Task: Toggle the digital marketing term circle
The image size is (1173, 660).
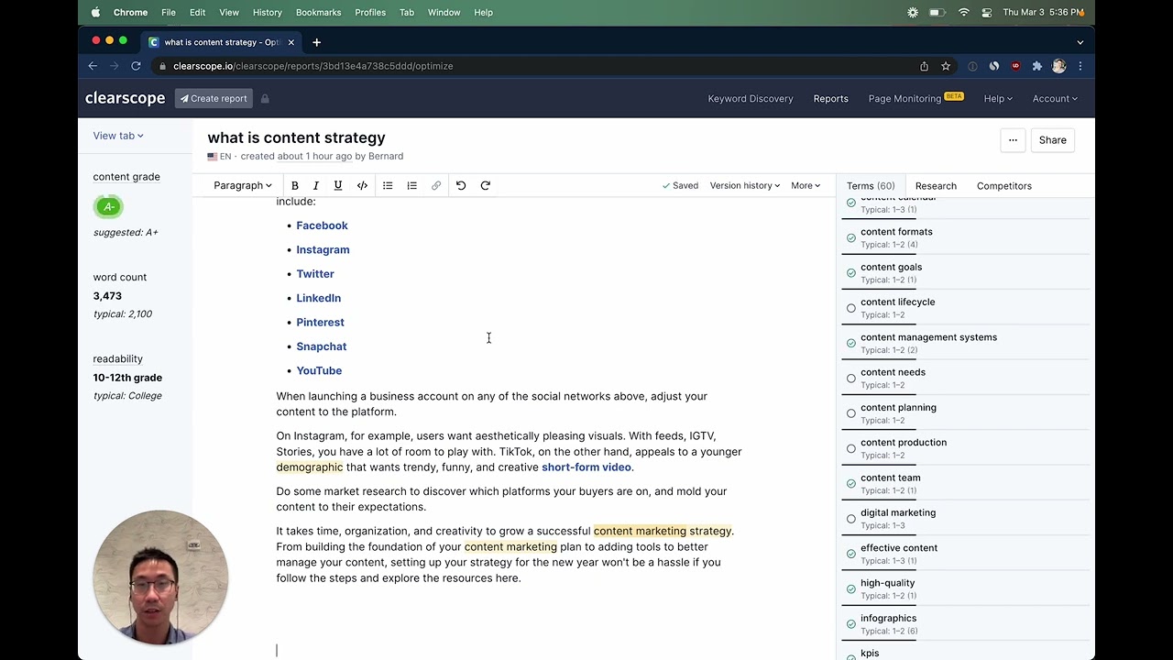Action: pyautogui.click(x=850, y=518)
